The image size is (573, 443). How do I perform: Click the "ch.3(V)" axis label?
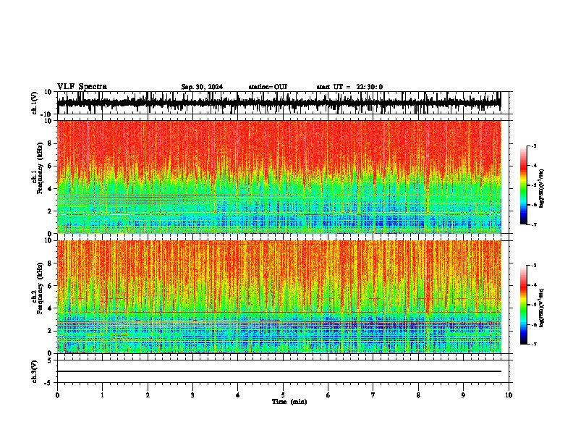tap(35, 372)
